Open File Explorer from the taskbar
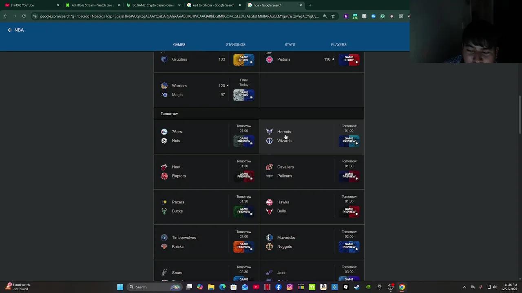 point(211,287)
